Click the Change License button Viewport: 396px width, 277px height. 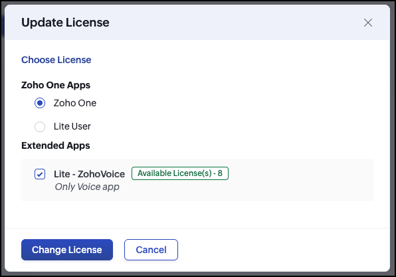click(67, 250)
